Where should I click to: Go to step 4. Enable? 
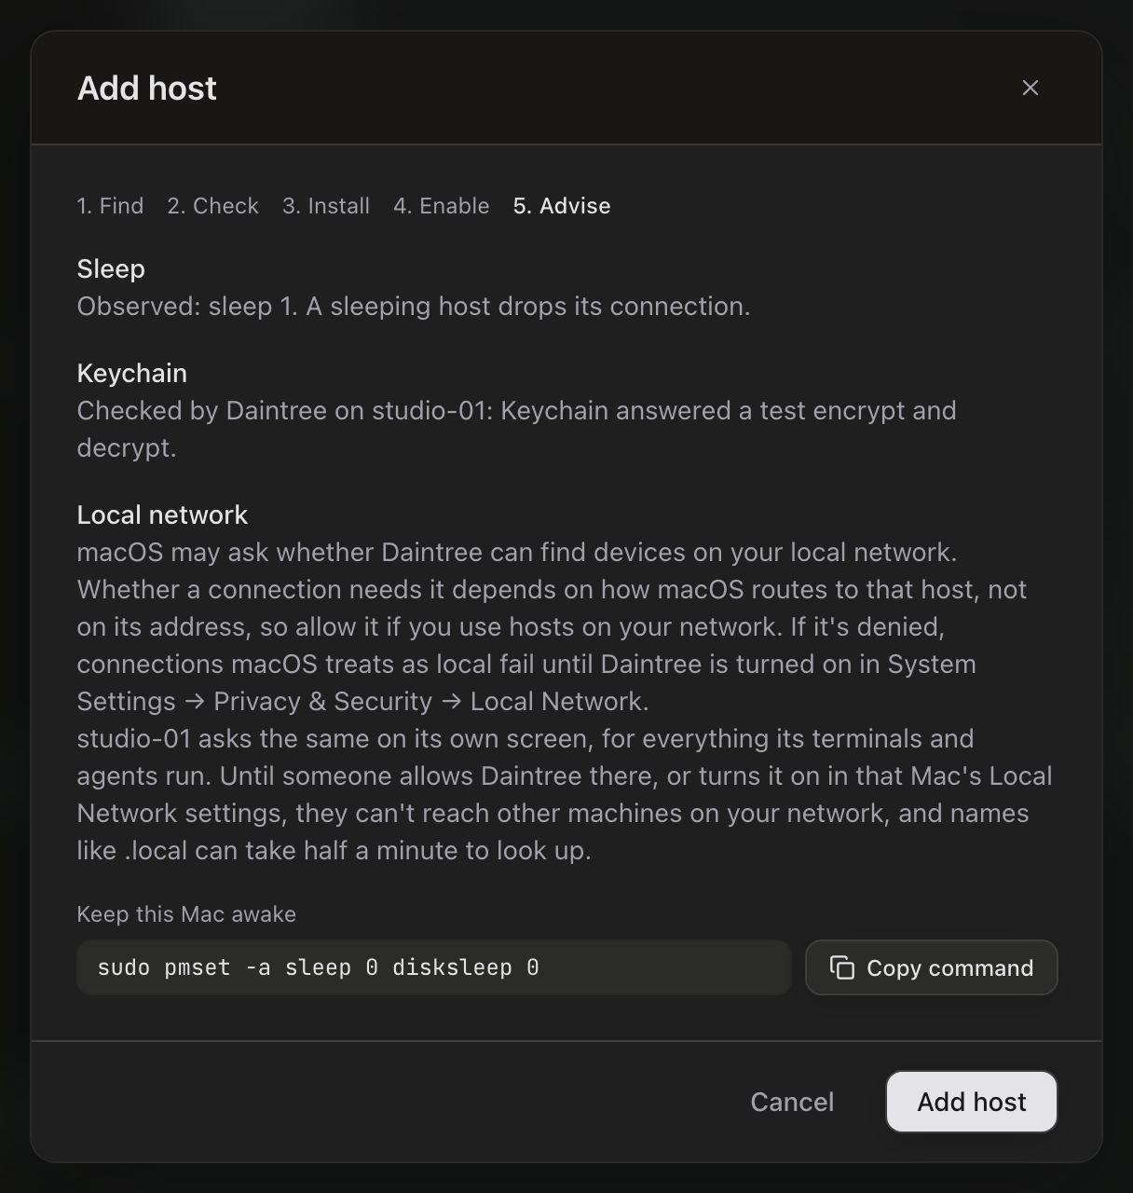click(441, 206)
